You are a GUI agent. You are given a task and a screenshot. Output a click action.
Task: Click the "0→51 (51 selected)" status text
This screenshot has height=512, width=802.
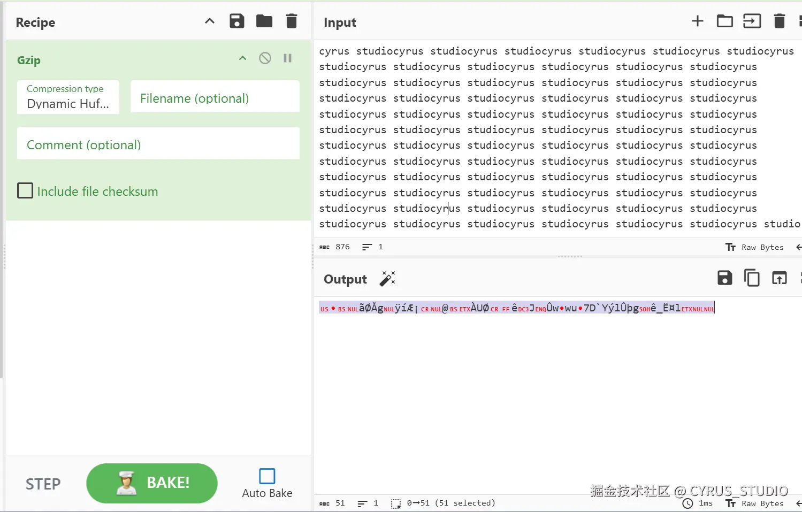451,503
